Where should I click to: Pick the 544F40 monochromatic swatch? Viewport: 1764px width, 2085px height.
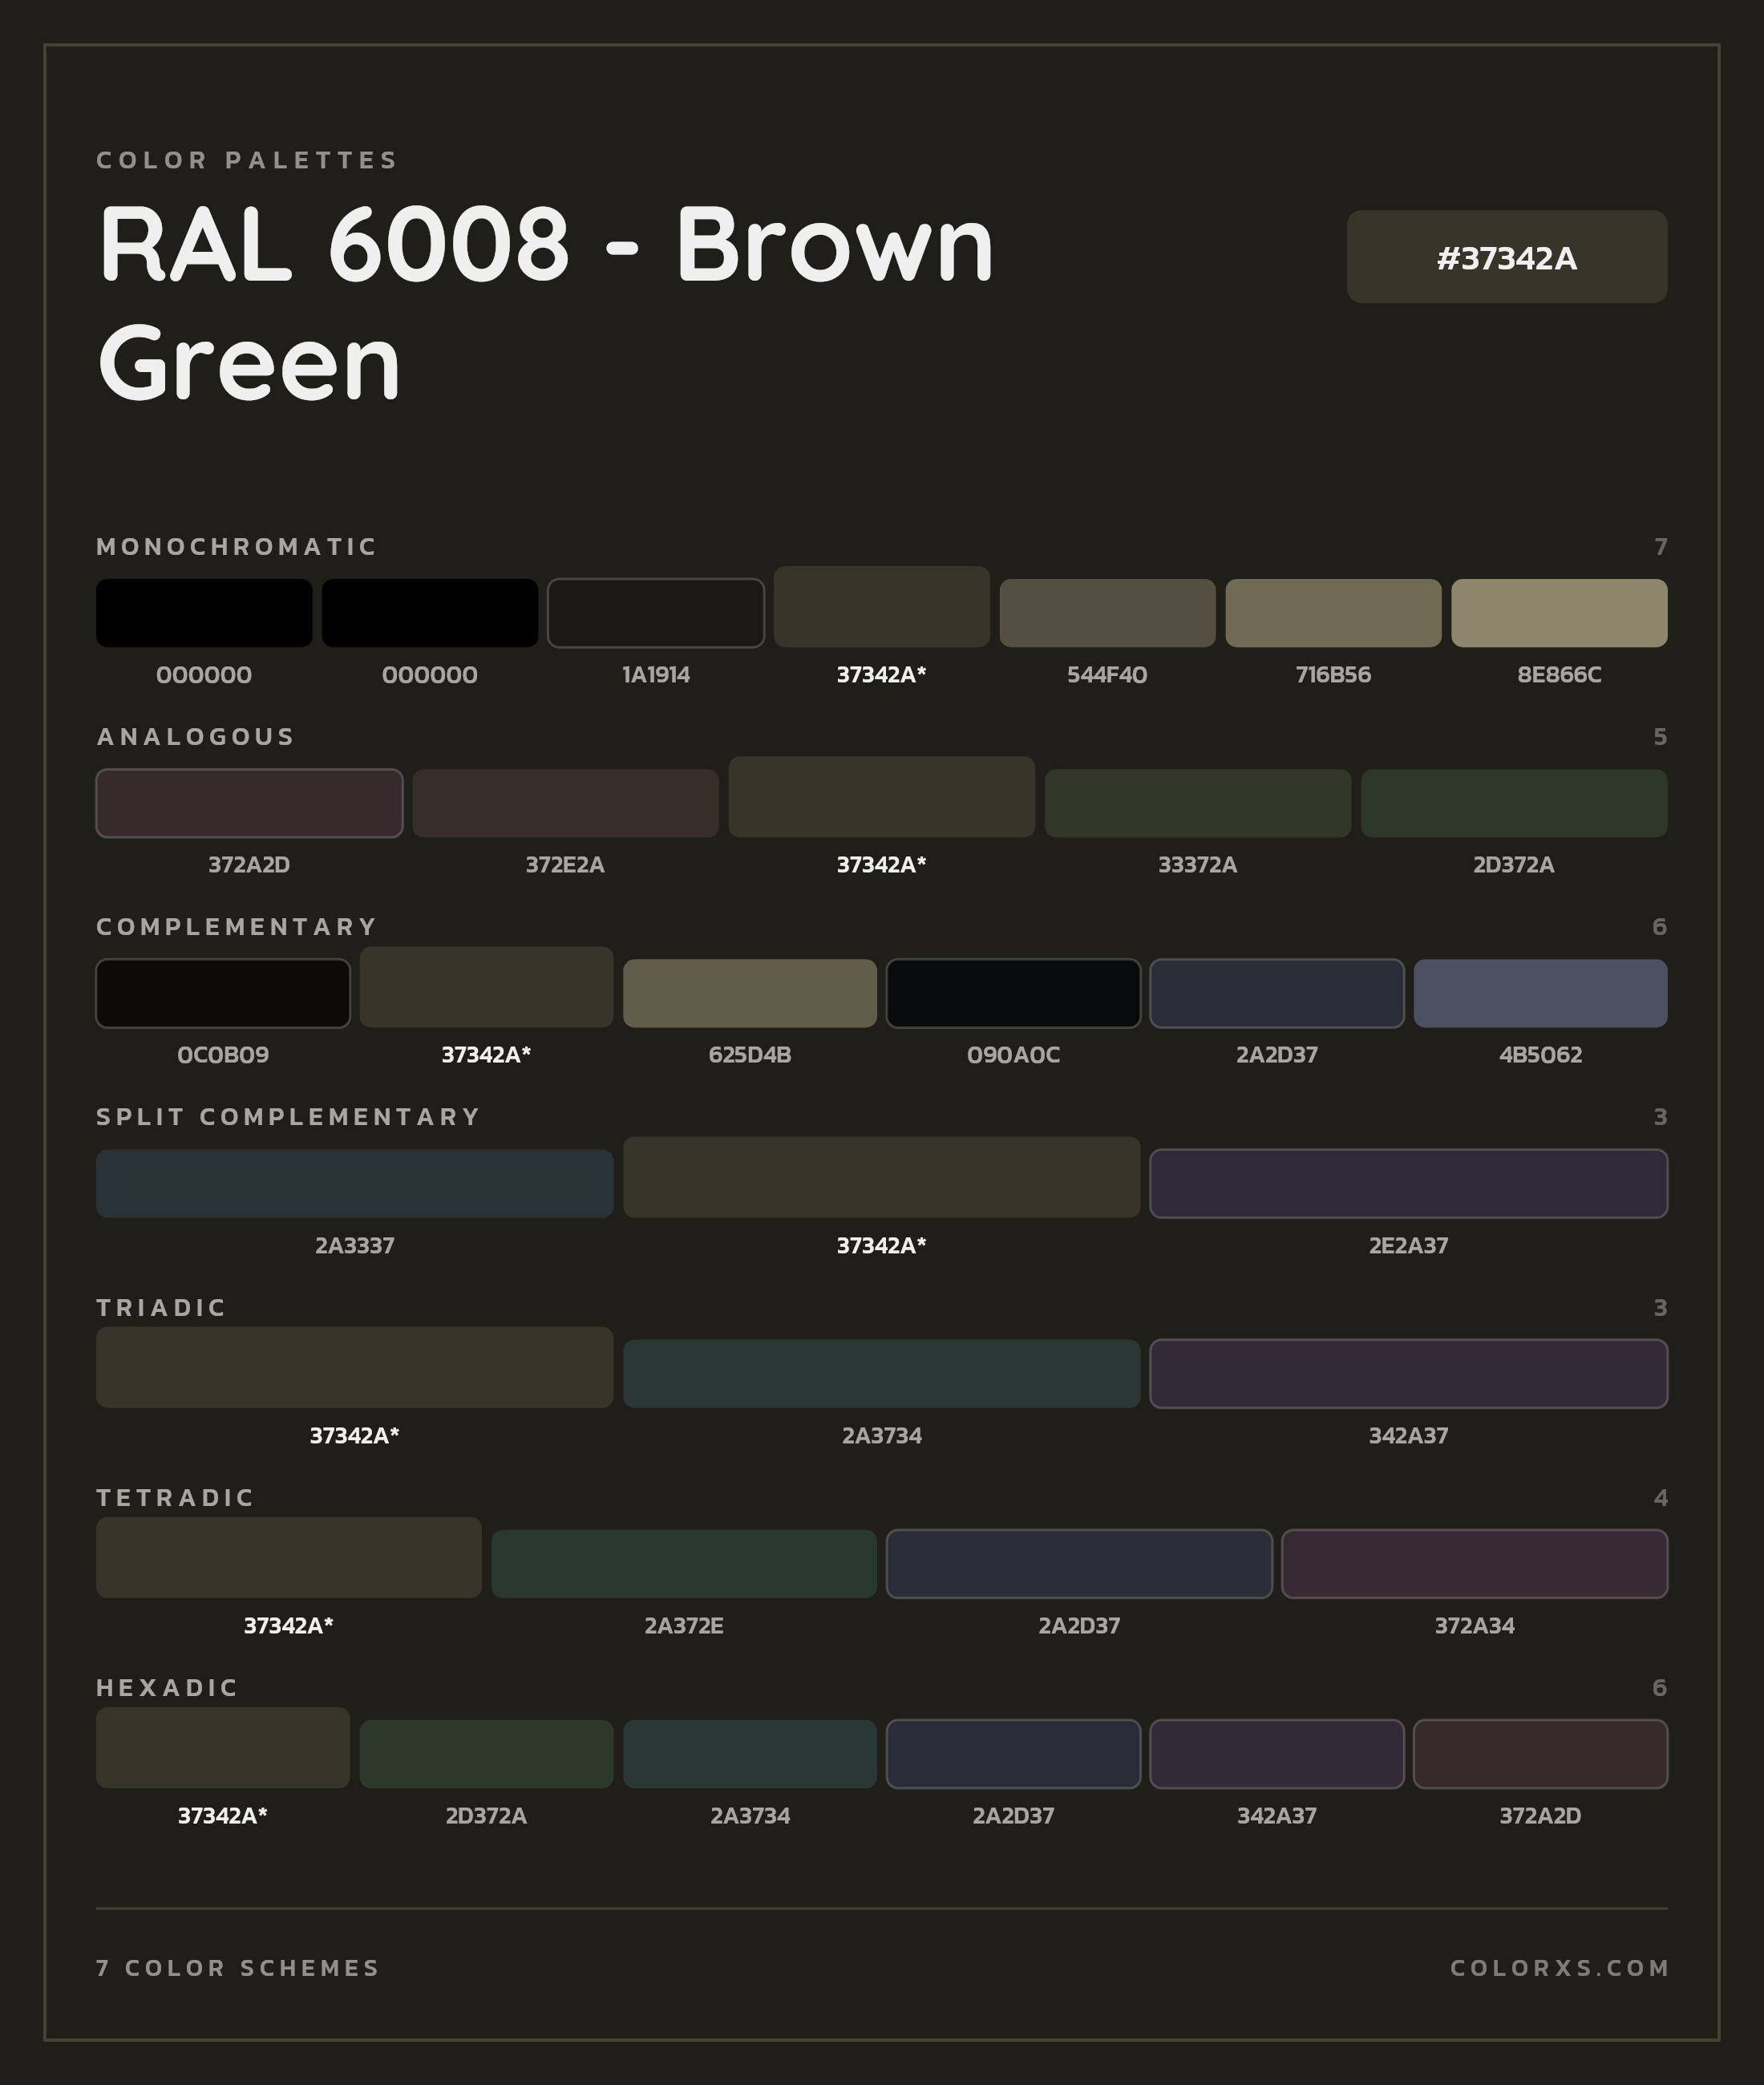coord(1107,613)
